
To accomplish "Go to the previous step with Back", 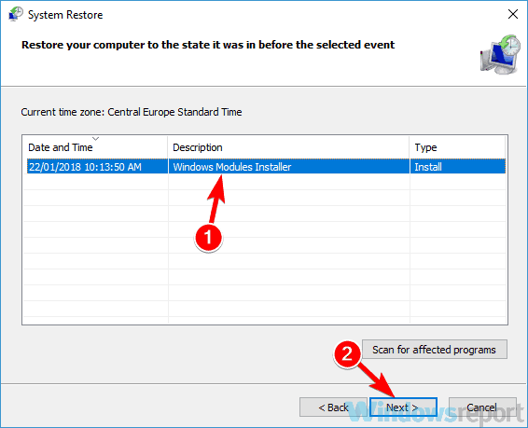I will [x=333, y=407].
